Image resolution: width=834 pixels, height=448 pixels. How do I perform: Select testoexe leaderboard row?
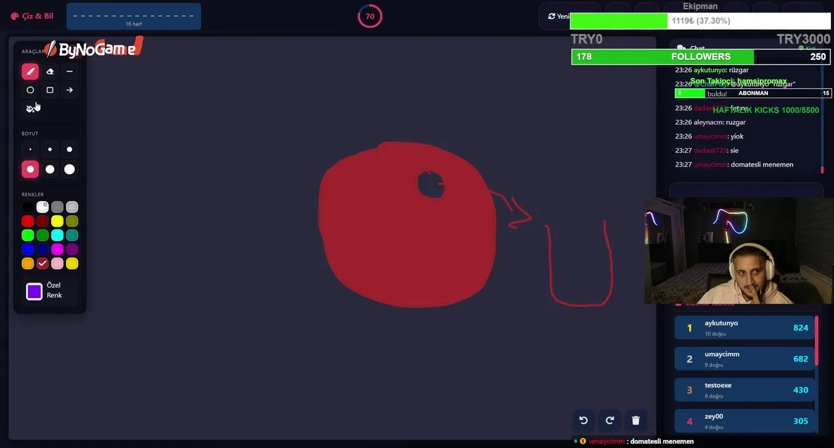pos(745,390)
